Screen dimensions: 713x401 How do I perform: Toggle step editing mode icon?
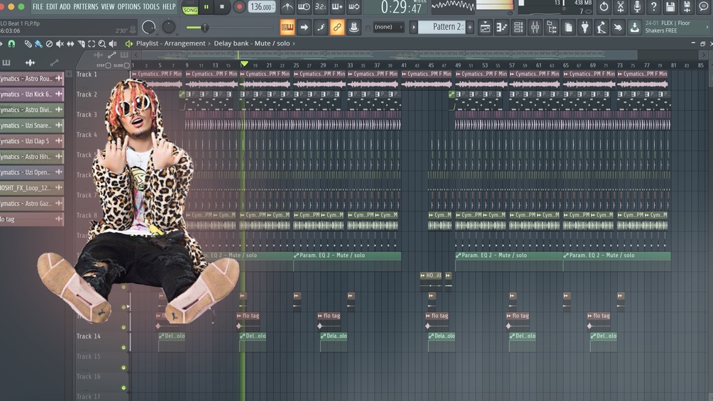coord(321,27)
